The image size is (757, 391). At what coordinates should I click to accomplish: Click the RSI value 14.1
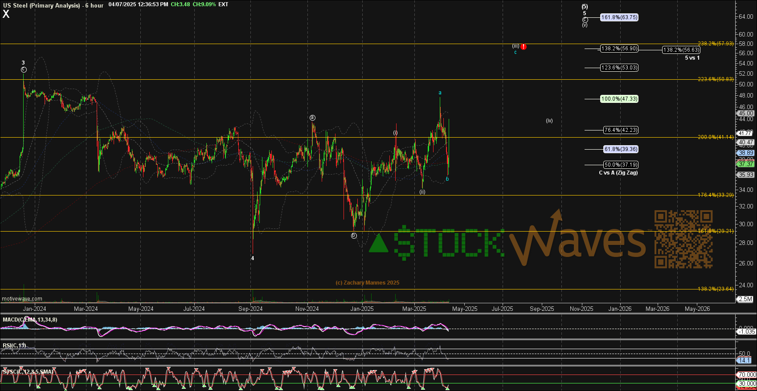[x=745, y=360]
